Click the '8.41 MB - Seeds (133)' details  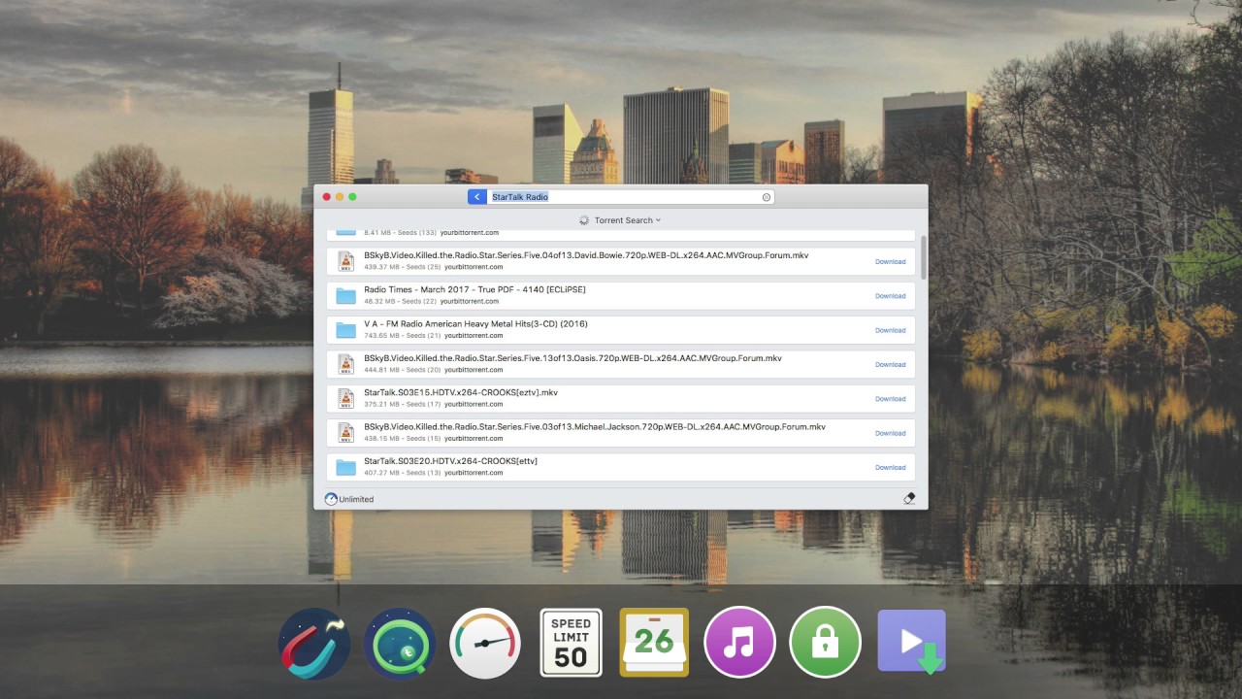pyautogui.click(x=400, y=233)
